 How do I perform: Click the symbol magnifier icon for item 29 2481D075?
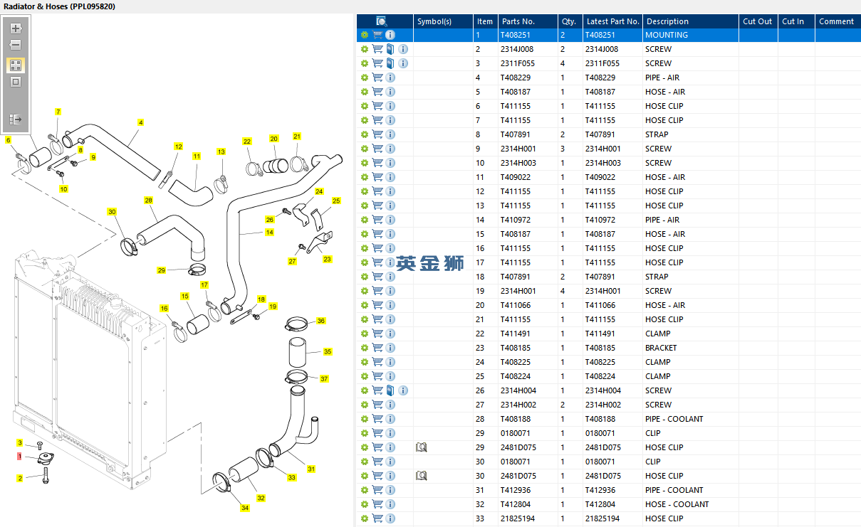tap(421, 447)
